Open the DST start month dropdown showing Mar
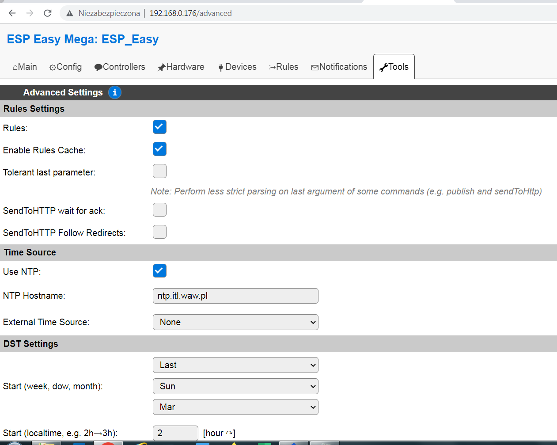557x445 pixels. pos(235,407)
